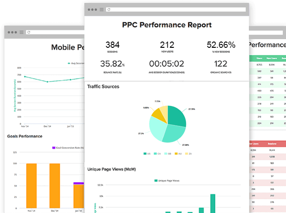Sort by New Users column in red table
Screen dimensions: 286x213
[x=254, y=144]
